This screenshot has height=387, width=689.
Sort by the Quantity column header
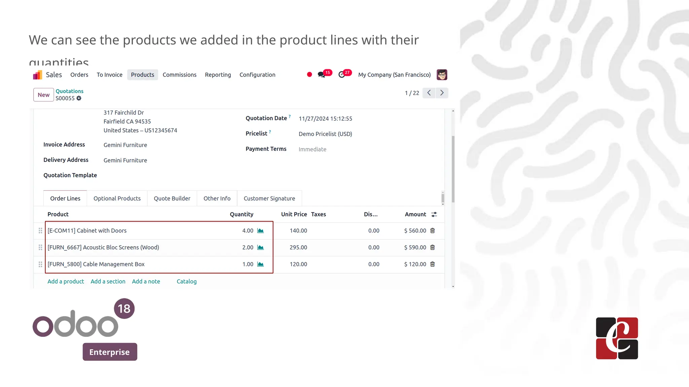[x=242, y=214]
